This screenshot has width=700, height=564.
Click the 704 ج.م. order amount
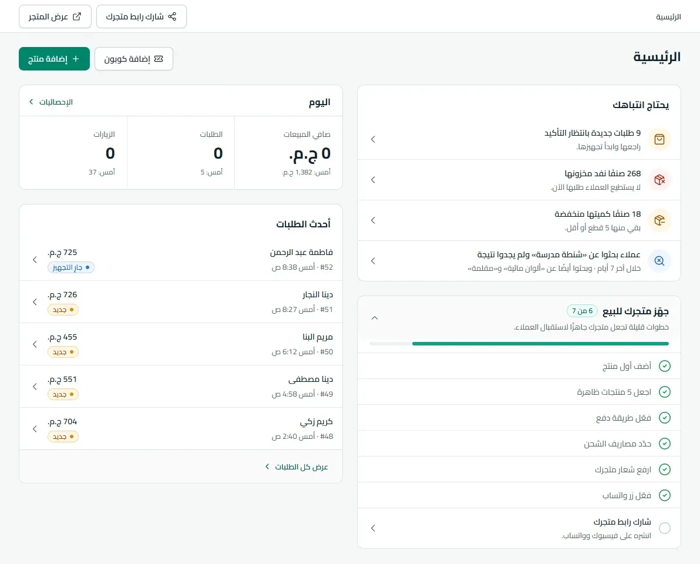pyautogui.click(x=62, y=422)
